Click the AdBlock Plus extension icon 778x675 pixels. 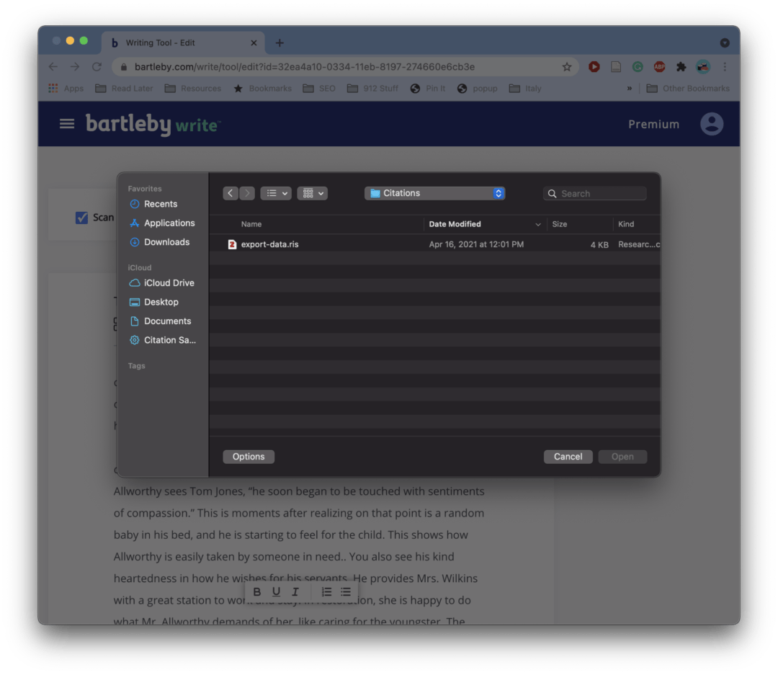click(x=659, y=66)
